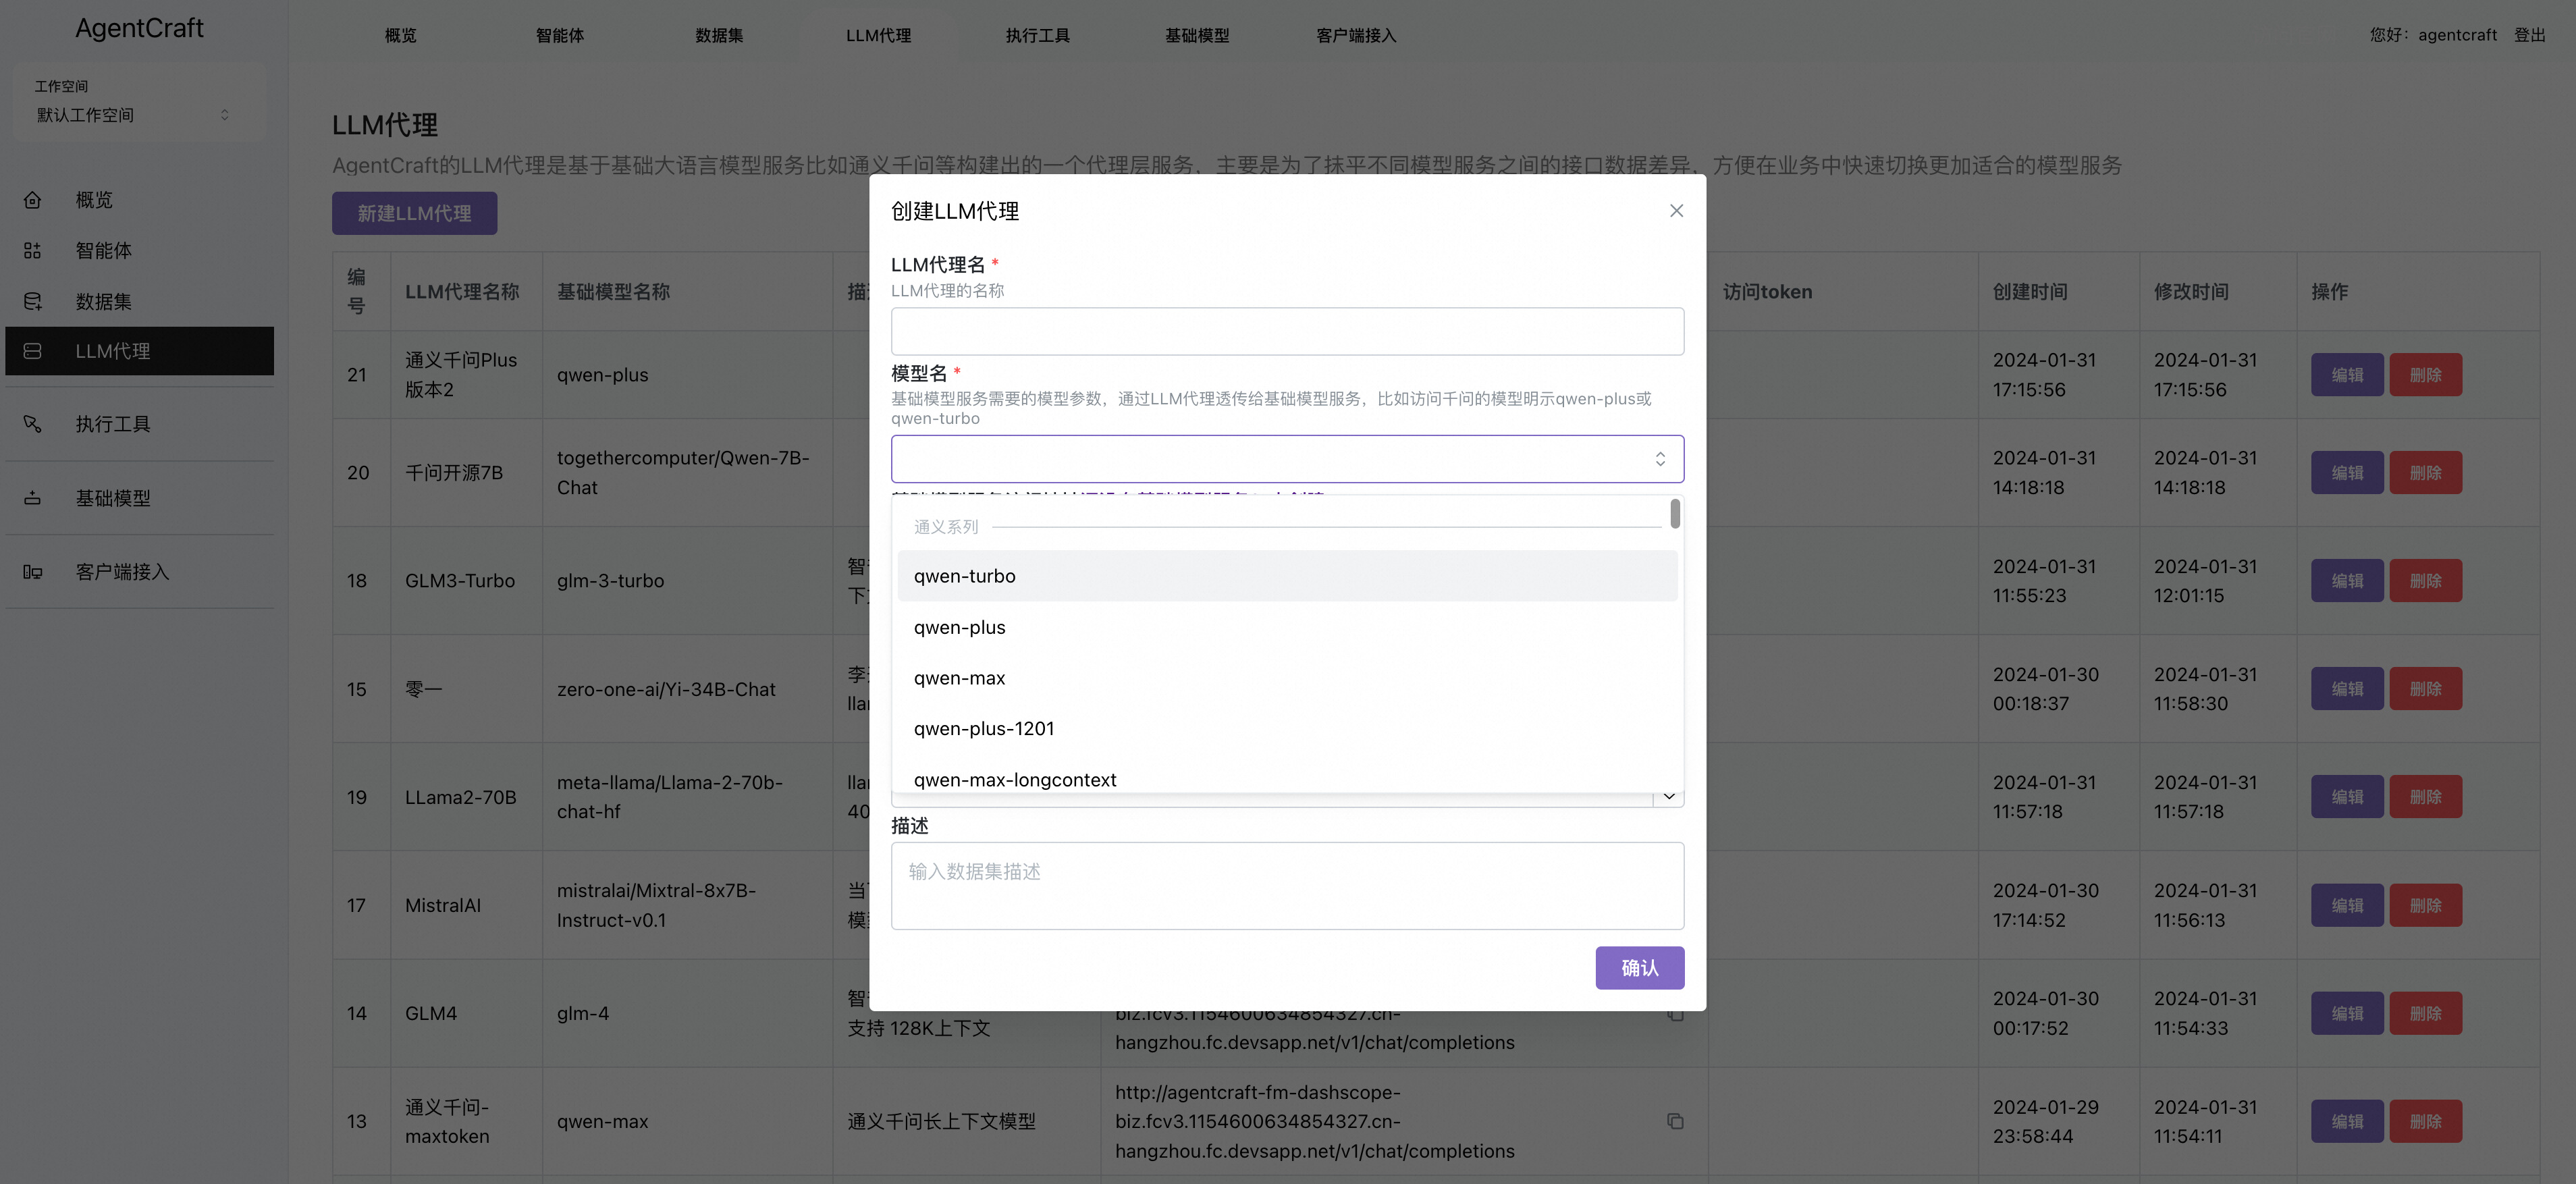Open the 客户端接入 top navigation tab
The width and height of the screenshot is (2576, 1184).
coord(1356,35)
